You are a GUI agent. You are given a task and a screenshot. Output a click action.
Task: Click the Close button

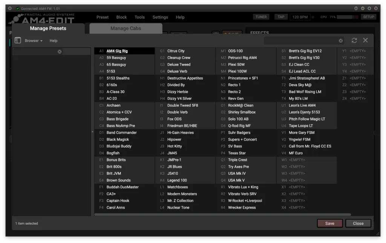pos(358,223)
